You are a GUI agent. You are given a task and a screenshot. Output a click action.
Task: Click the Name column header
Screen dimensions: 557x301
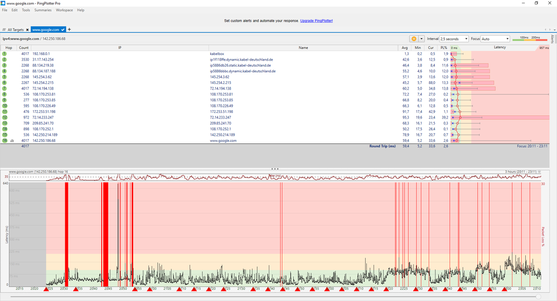(x=303, y=47)
